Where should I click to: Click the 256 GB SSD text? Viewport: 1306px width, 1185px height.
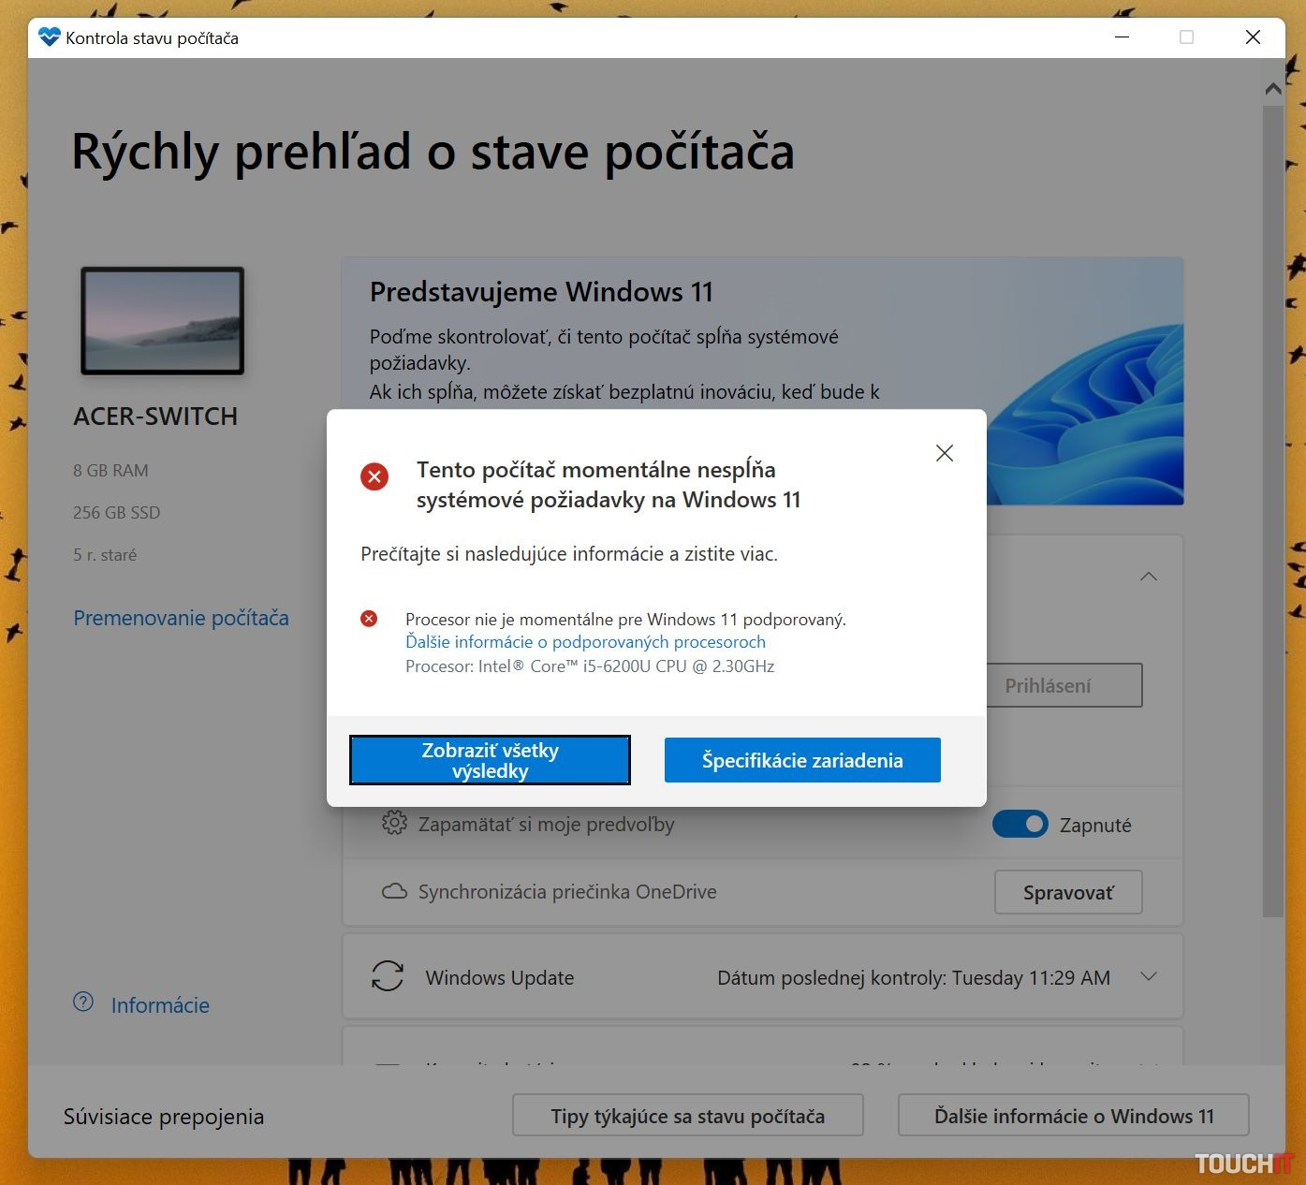click(117, 513)
